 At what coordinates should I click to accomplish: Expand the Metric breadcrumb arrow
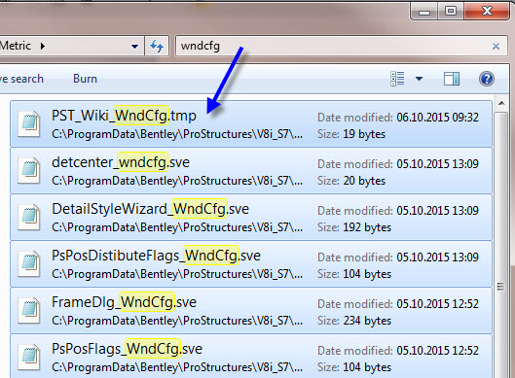[x=43, y=46]
